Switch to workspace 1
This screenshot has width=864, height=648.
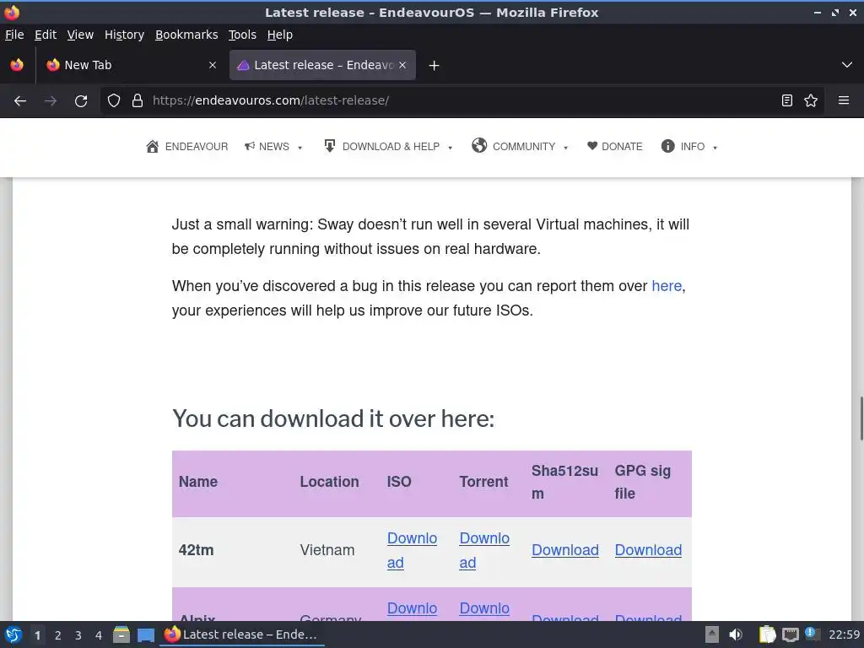tap(37, 635)
